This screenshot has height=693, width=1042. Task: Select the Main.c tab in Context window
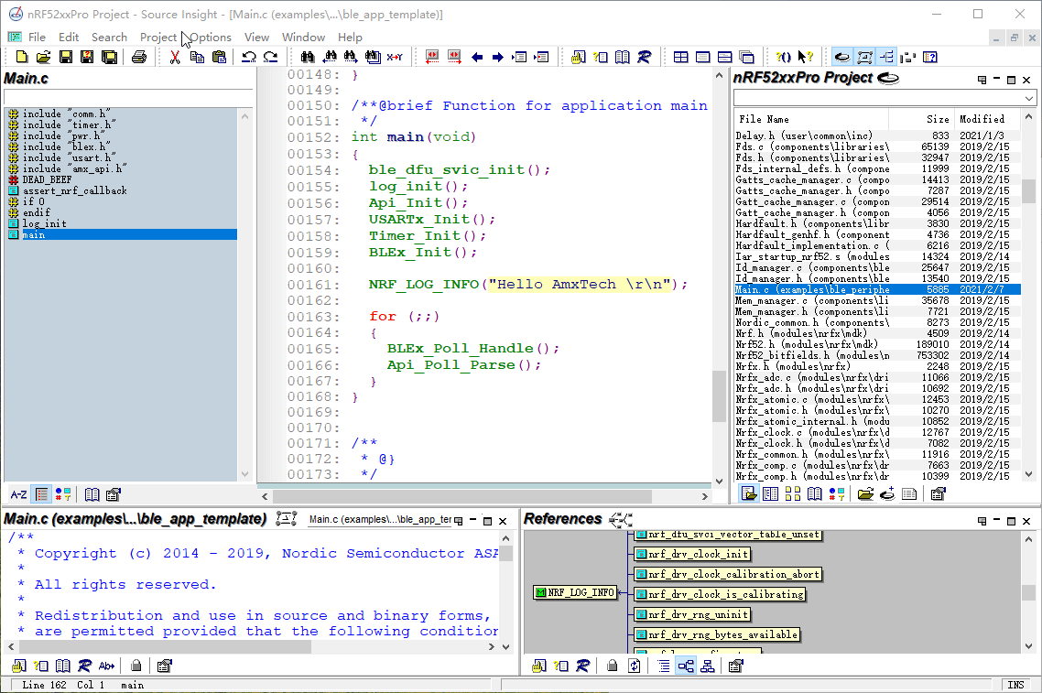(380, 520)
